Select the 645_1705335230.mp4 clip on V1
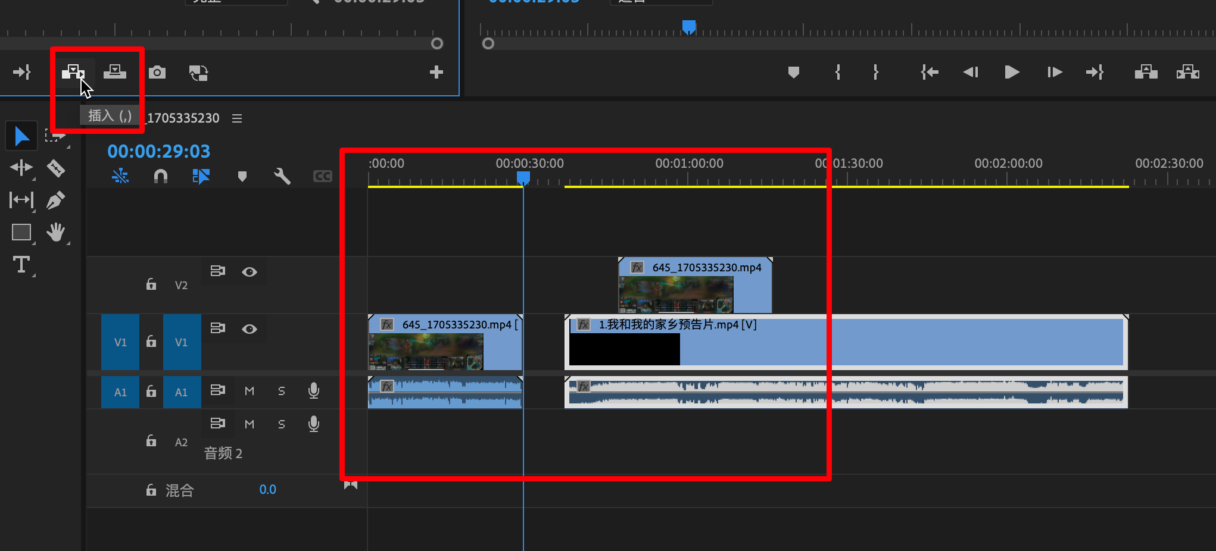Image resolution: width=1216 pixels, height=551 pixels. tap(445, 342)
